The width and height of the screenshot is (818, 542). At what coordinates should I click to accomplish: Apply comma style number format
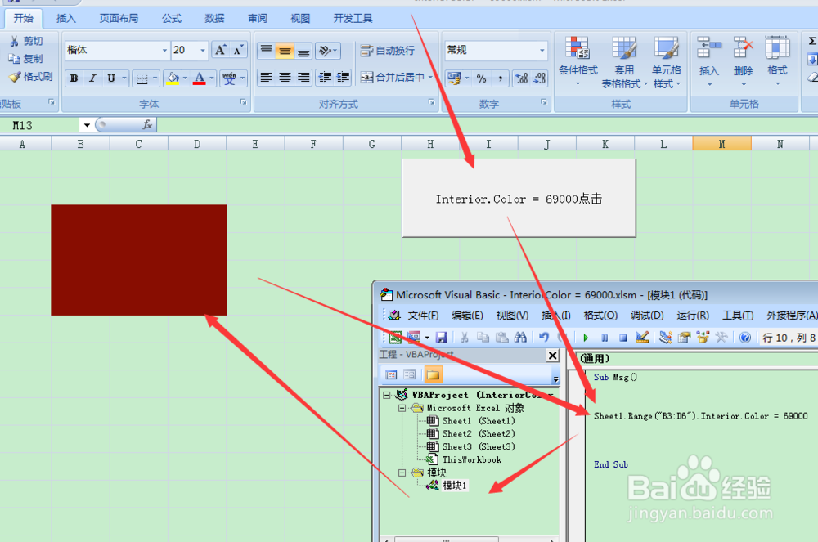click(x=500, y=78)
